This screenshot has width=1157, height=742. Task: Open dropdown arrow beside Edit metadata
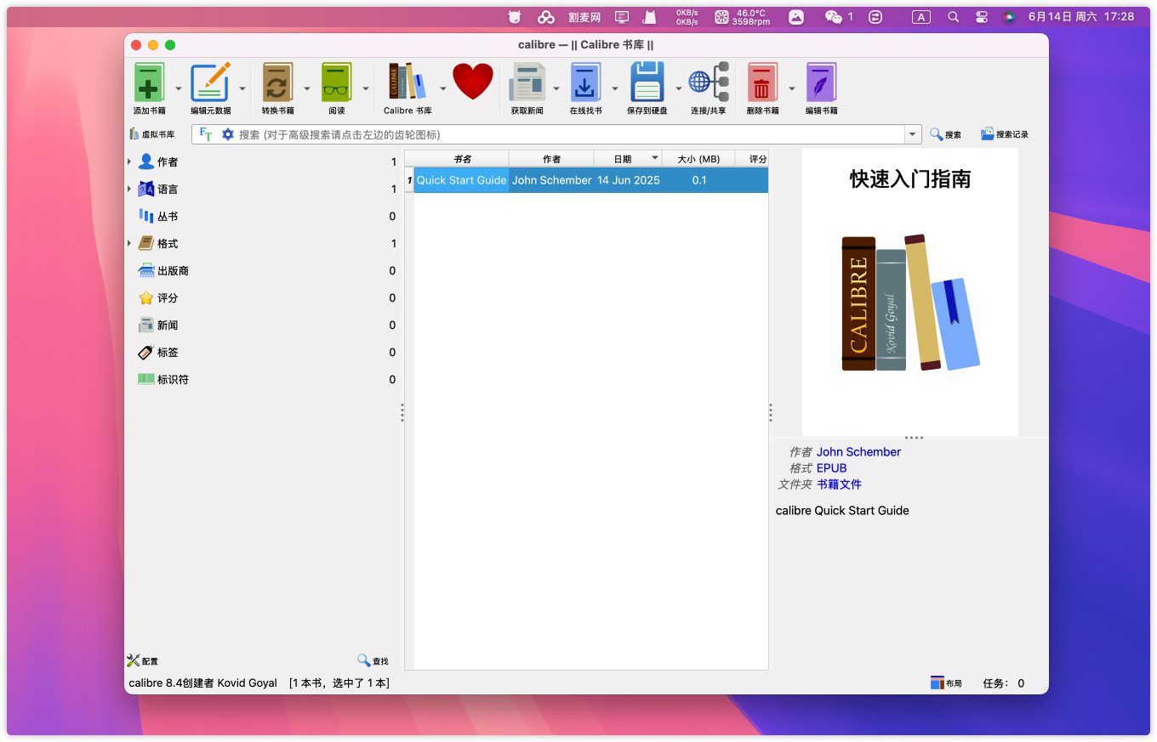pyautogui.click(x=242, y=88)
